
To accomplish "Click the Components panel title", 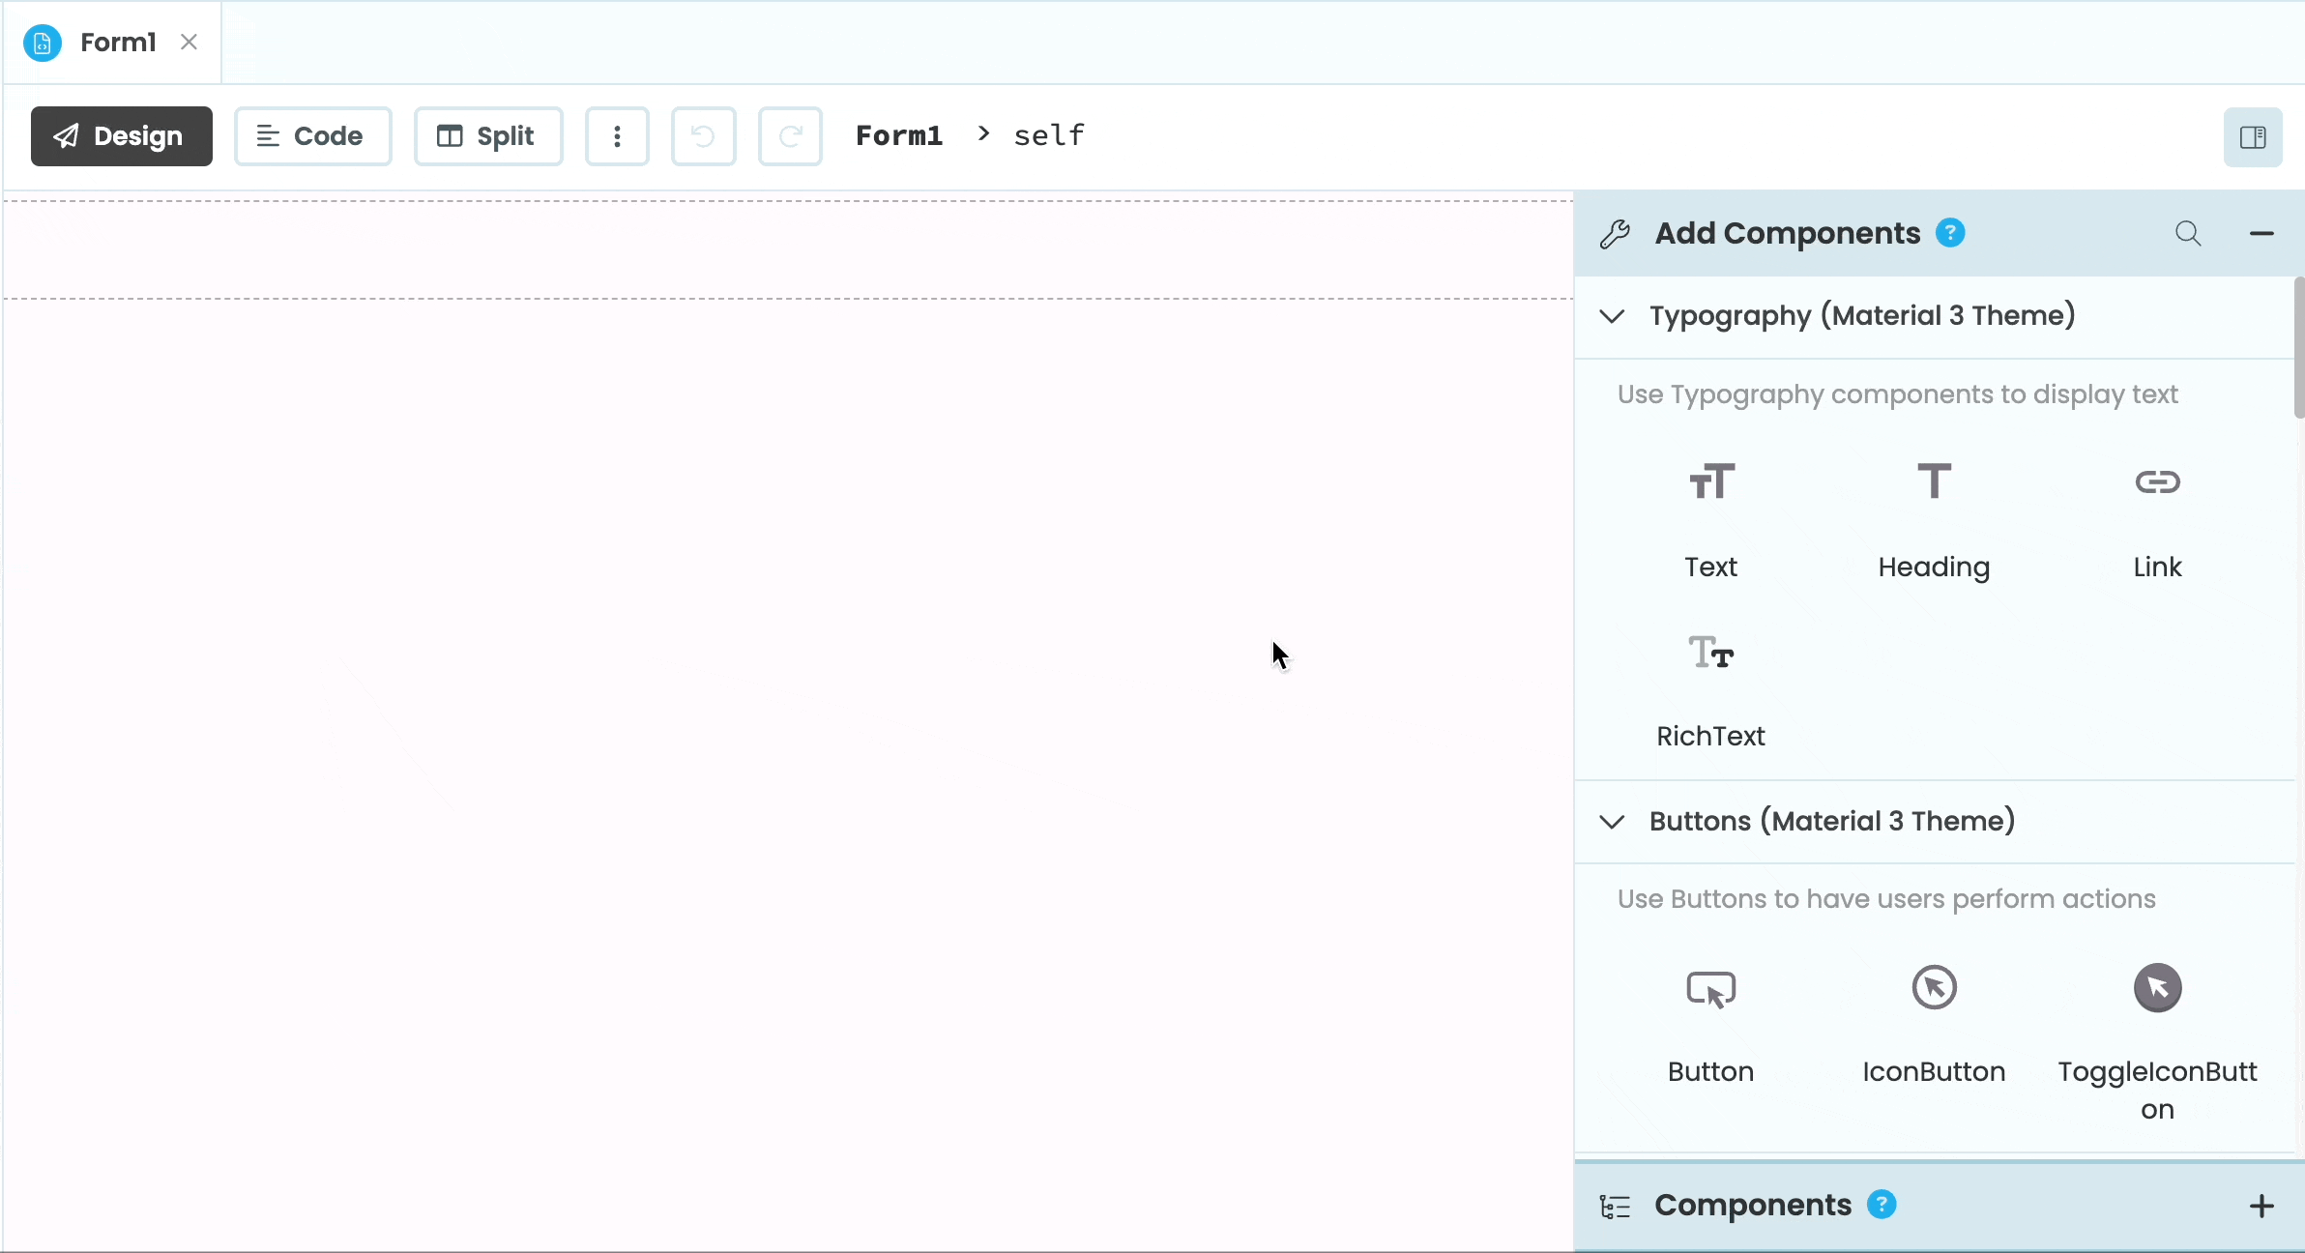I will [1753, 1206].
